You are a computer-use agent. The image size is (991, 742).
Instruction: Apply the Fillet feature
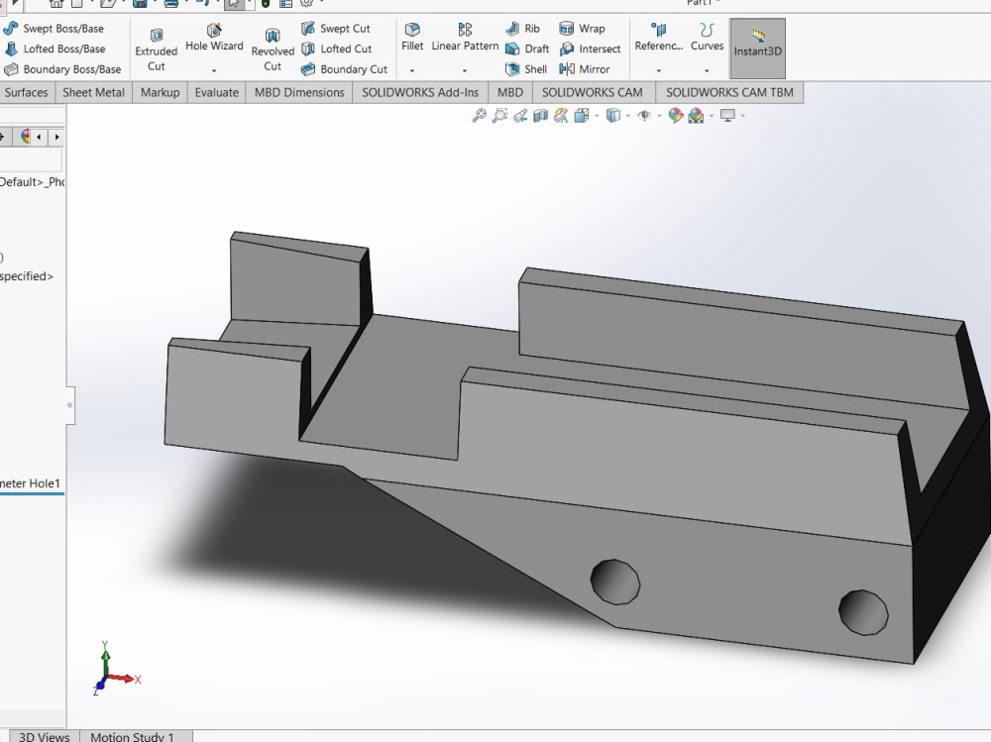412,38
